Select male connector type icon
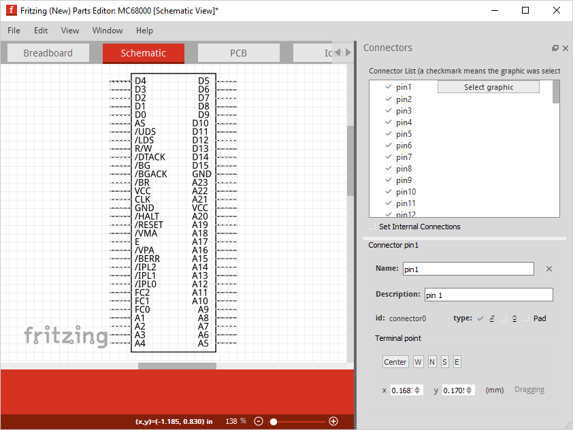The width and height of the screenshot is (573, 430). 491,318
